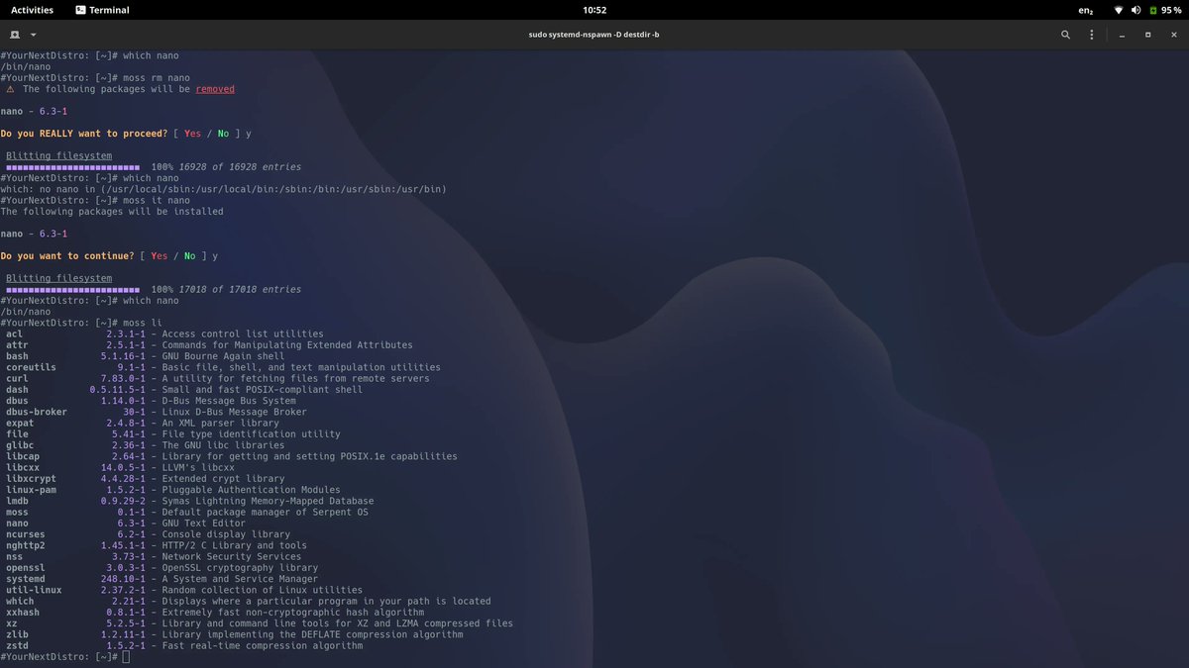Click 'Displays where a particular program' description
This screenshot has width=1189, height=668.
pos(326,601)
